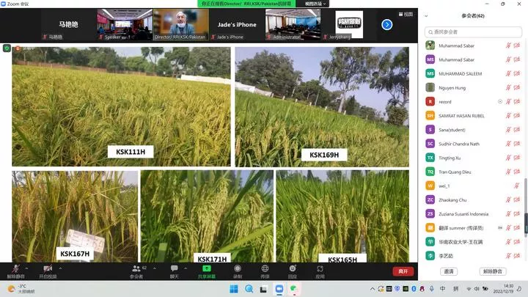Show next video thumbnails with blue arrow
Screen dimensions: 528x297
coord(386,25)
